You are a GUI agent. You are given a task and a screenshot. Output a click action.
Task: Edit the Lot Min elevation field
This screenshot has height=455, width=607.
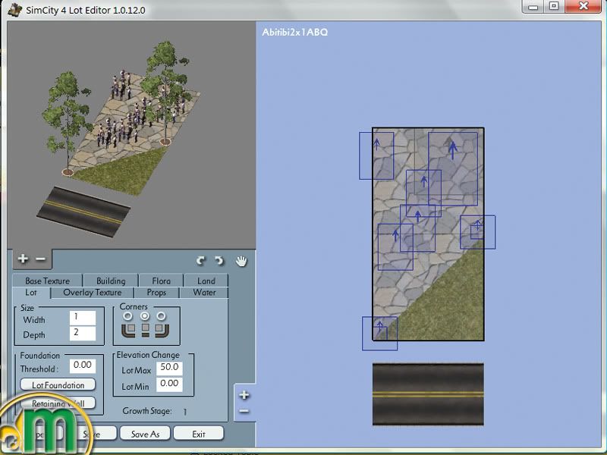click(x=169, y=384)
